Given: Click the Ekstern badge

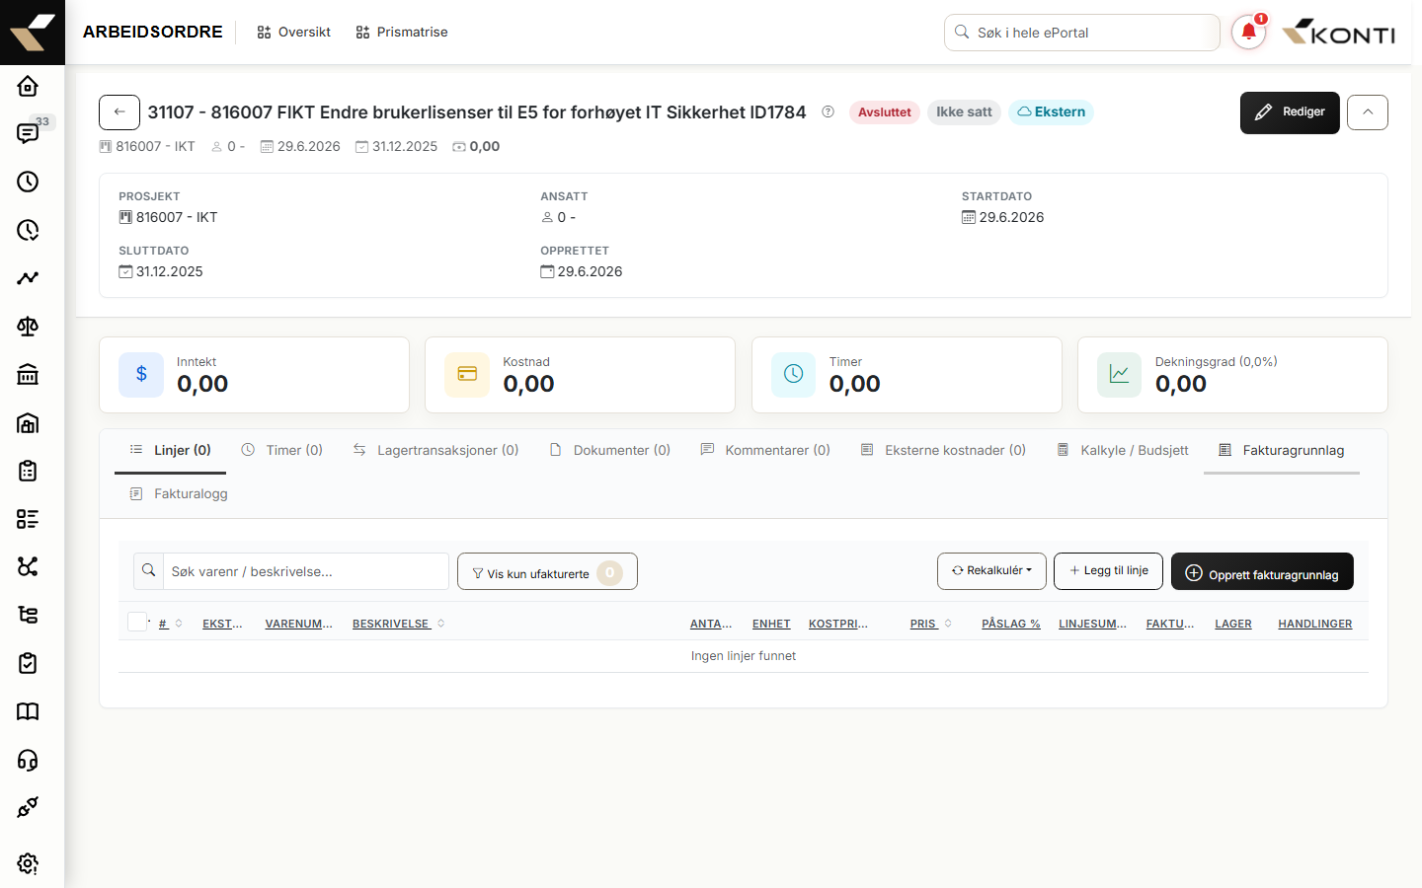Looking at the screenshot, I should pos(1051,112).
